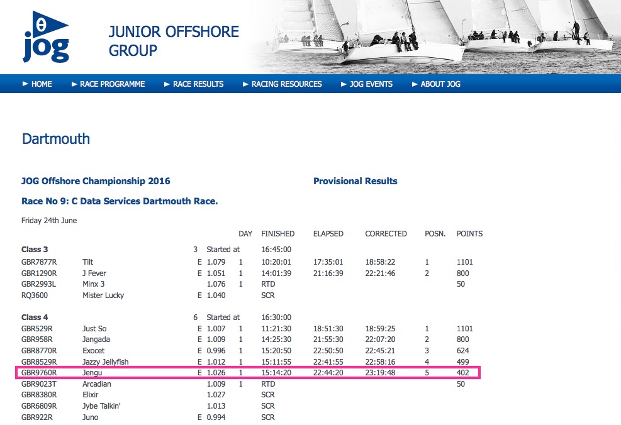Select Jengu's corrected time 23:19:48
Image resolution: width=621 pixels, height=425 pixels.
[380, 372]
